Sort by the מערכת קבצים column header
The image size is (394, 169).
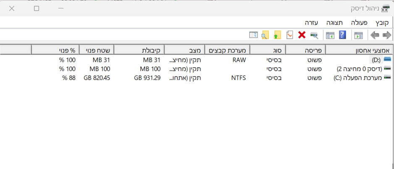pos(227,50)
